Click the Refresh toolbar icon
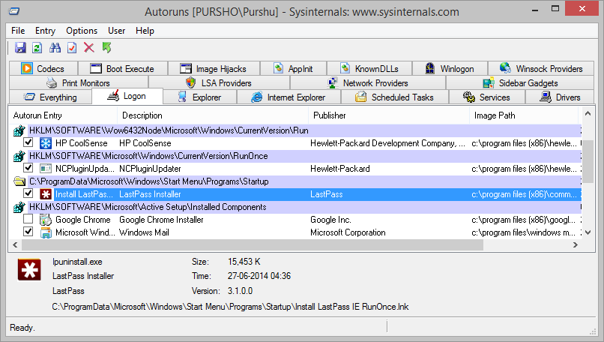This screenshot has width=604, height=342. coord(37,48)
